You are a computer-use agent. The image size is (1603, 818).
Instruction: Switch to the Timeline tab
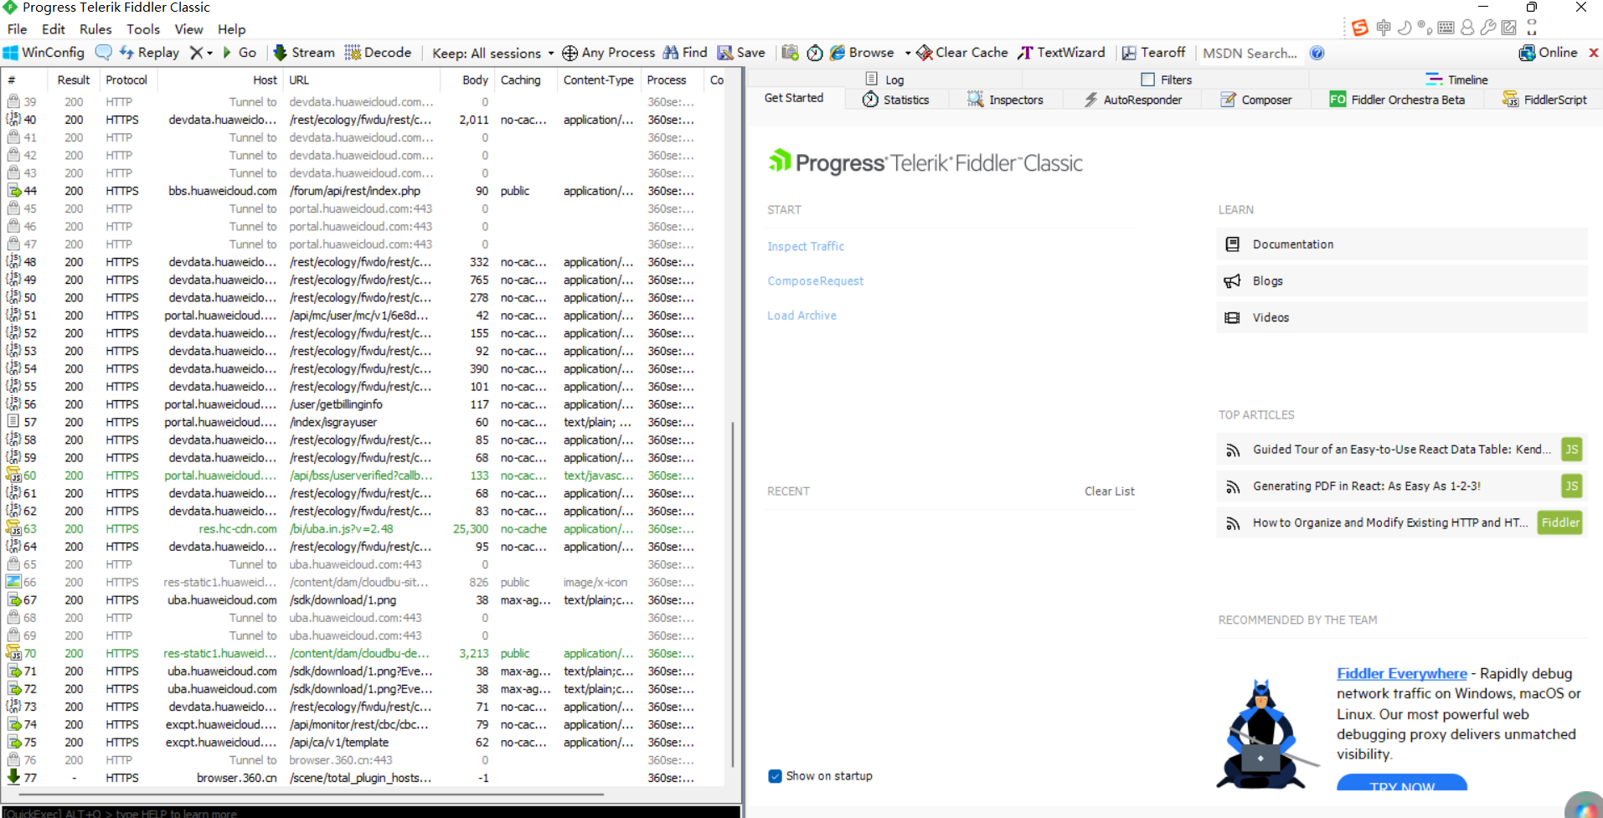click(1457, 80)
